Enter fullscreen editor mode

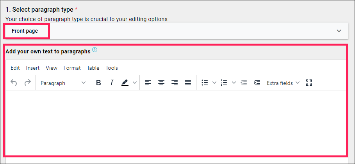(309, 83)
